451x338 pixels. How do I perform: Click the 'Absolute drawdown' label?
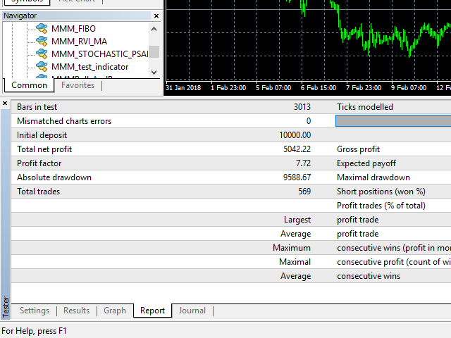click(x=54, y=177)
